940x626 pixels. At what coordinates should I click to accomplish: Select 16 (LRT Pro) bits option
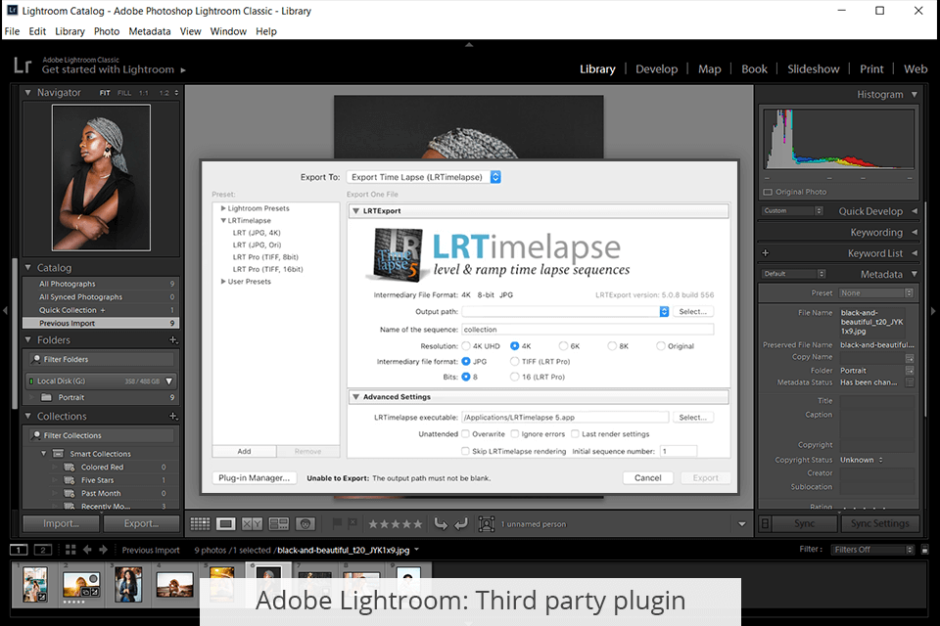(514, 377)
